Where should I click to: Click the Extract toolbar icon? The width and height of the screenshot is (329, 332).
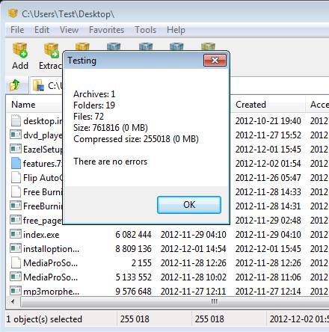coord(51,50)
